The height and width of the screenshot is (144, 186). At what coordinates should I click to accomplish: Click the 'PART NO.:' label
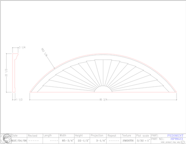click(158, 139)
